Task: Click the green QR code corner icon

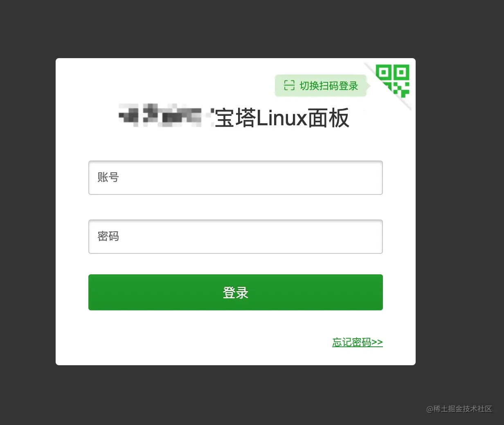Action: point(393,81)
